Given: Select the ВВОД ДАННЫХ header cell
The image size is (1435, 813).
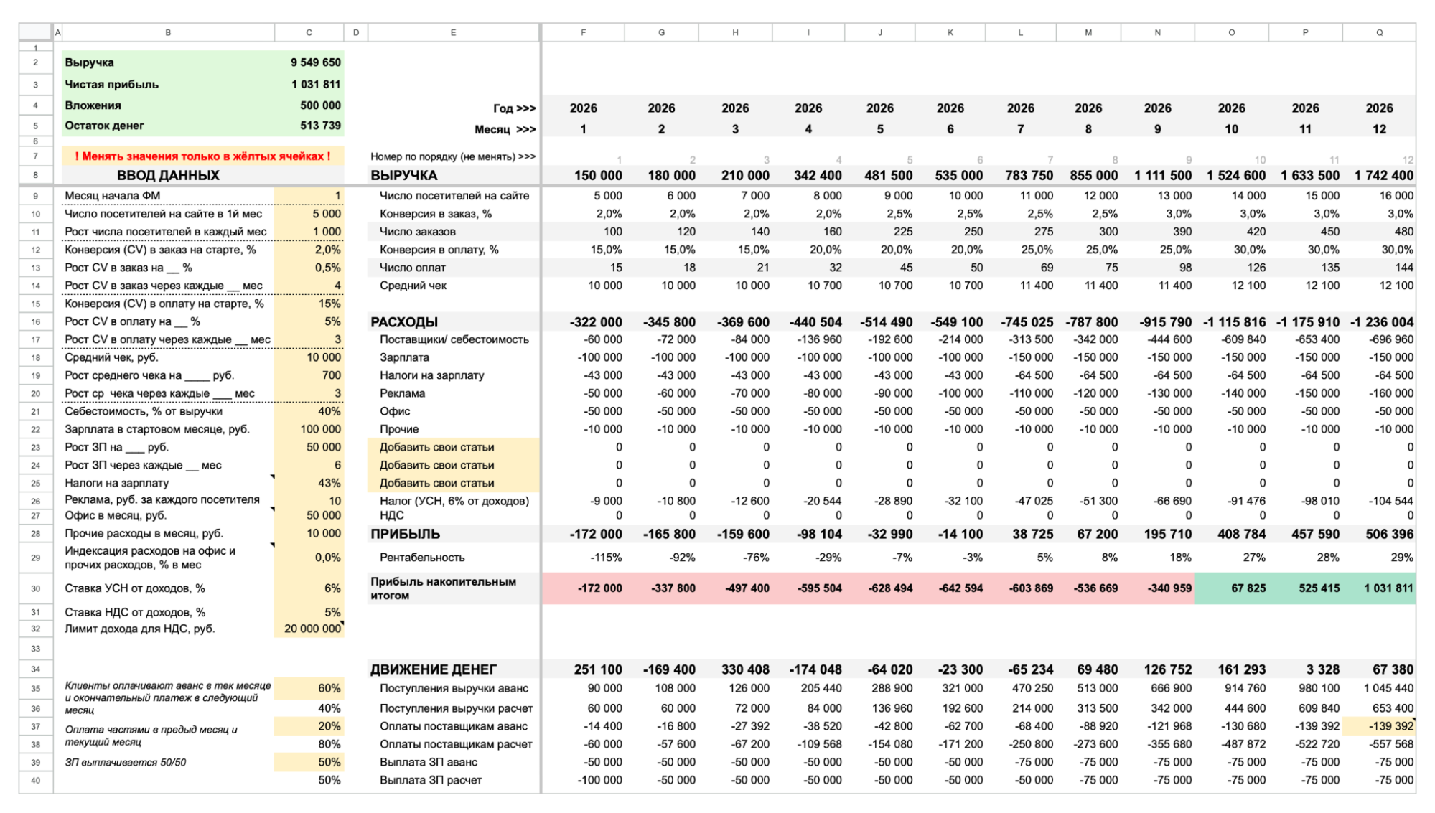Looking at the screenshot, I should (x=168, y=175).
